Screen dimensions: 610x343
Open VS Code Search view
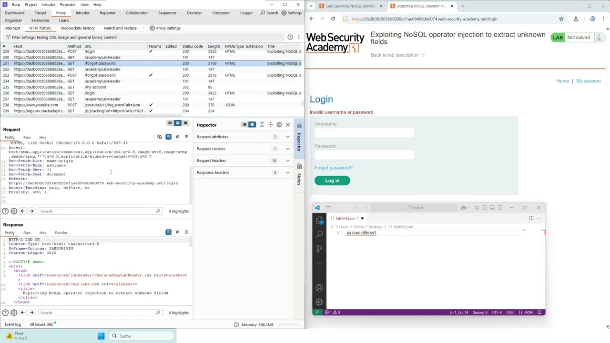pyautogui.click(x=319, y=234)
